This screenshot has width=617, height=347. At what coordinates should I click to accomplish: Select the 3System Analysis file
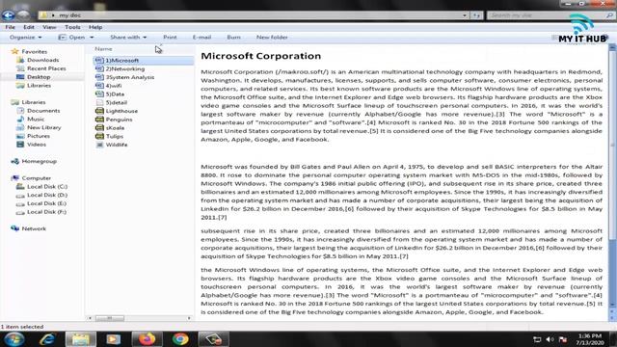(x=129, y=77)
